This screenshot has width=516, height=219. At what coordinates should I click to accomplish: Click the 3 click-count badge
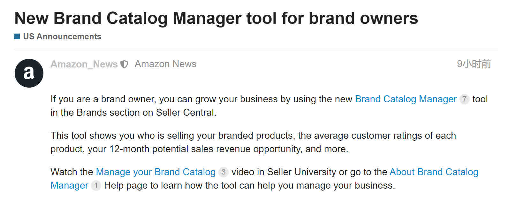[x=224, y=172]
